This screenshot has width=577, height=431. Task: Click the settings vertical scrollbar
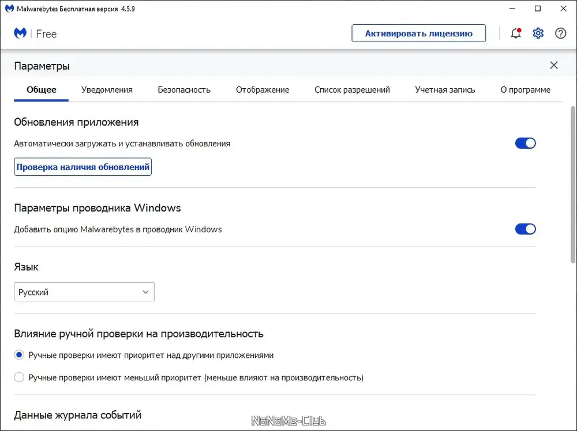(572, 184)
